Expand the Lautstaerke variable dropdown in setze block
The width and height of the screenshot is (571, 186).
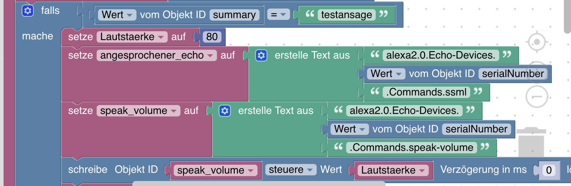[x=132, y=37]
